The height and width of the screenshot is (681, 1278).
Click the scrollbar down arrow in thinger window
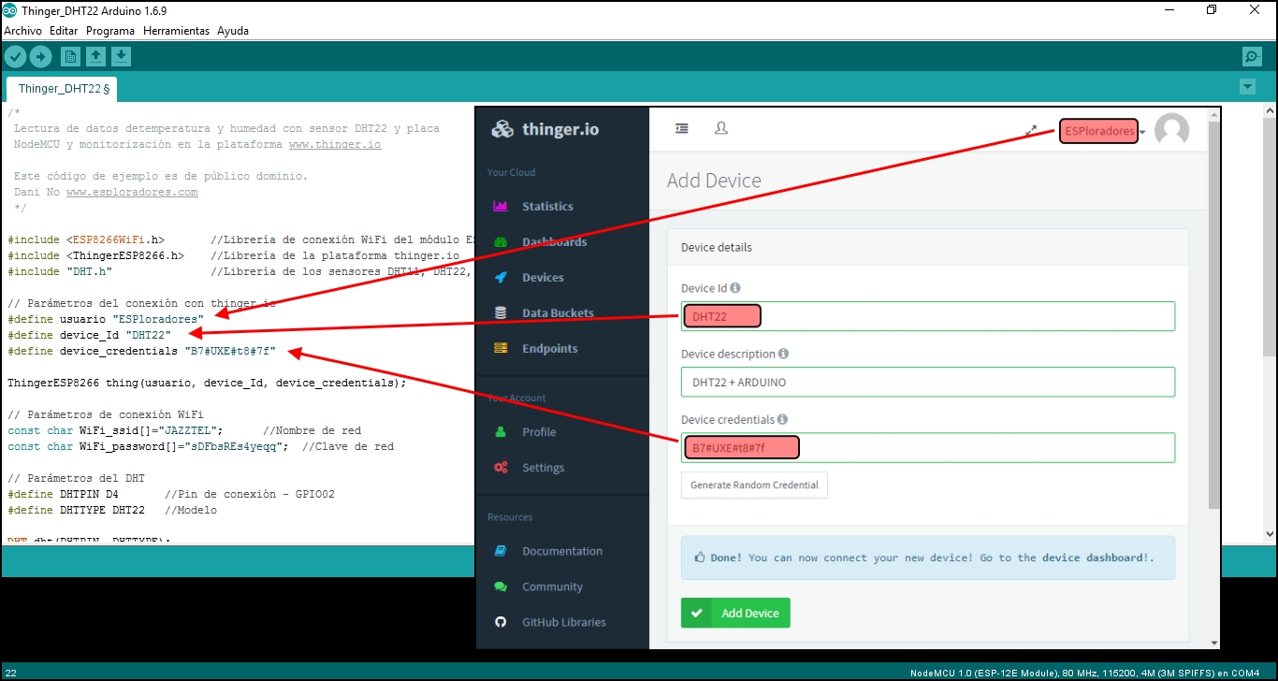(1214, 643)
